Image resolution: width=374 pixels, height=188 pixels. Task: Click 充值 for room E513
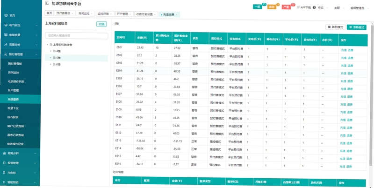tap(343, 143)
